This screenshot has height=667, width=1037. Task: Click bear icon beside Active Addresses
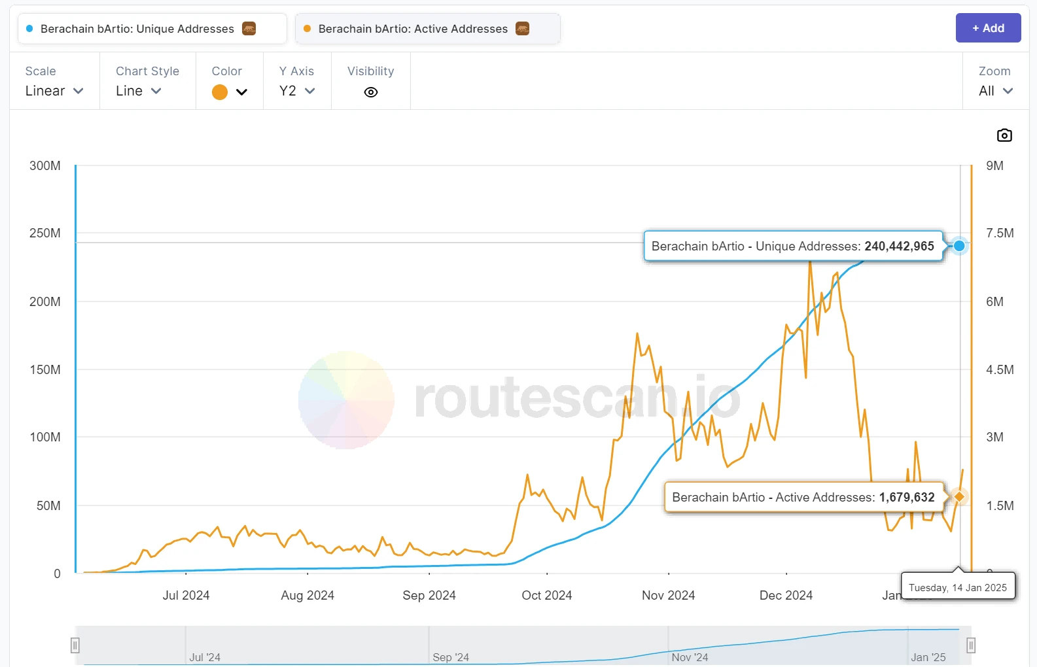(x=522, y=29)
